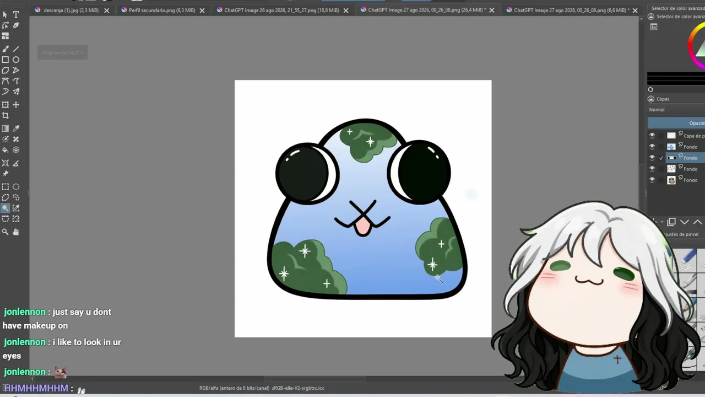Select the Gradient tool

6,128
